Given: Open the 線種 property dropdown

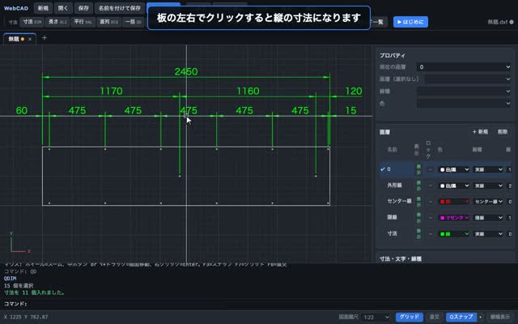Looking at the screenshot, I should pos(464,92).
